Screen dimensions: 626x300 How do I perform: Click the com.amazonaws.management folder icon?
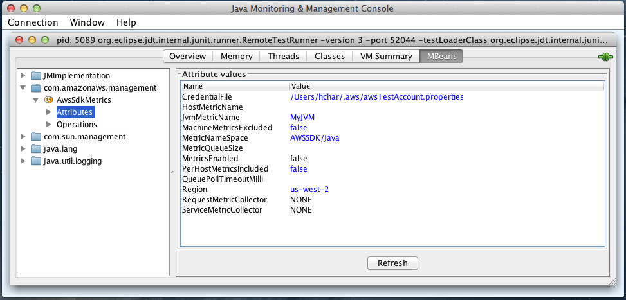[36, 87]
